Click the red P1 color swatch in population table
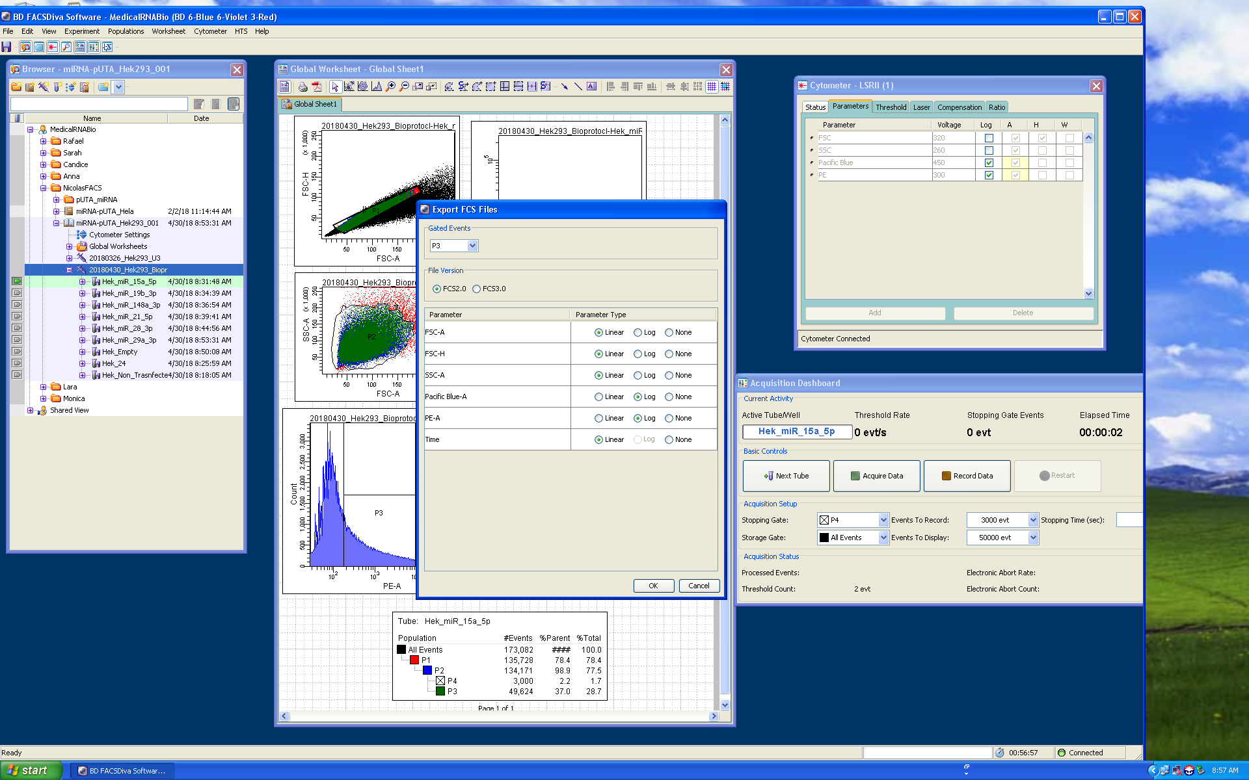The width and height of the screenshot is (1249, 780). point(414,660)
